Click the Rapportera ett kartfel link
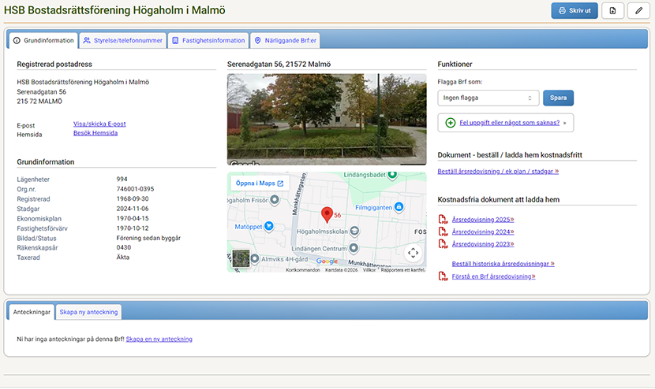This screenshot has height=389, width=655. pyautogui.click(x=403, y=270)
